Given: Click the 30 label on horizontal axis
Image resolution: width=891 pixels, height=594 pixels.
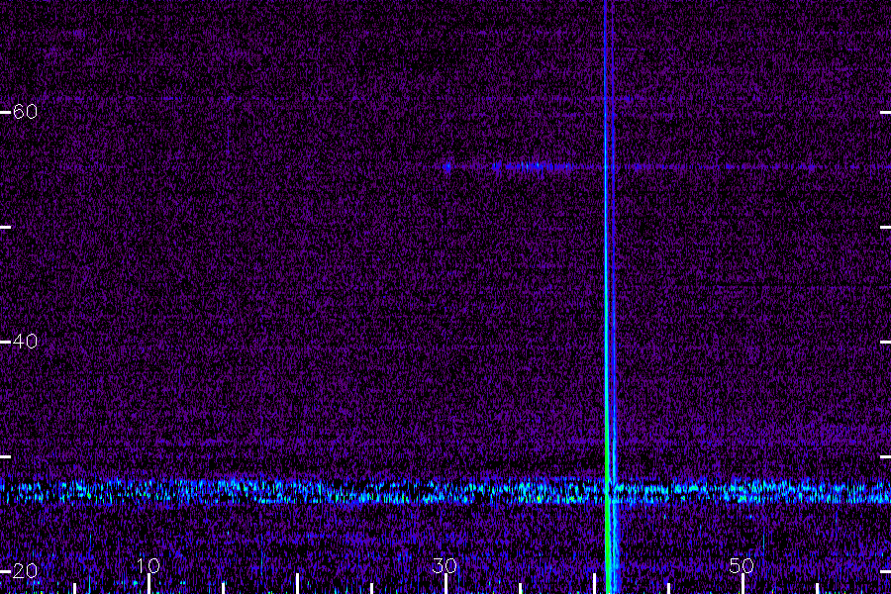Looking at the screenshot, I should pos(445,565).
